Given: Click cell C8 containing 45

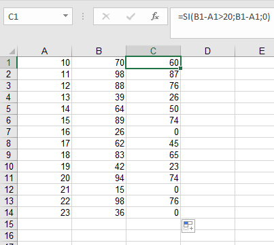Looking at the screenshot, I should pyautogui.click(x=153, y=143).
